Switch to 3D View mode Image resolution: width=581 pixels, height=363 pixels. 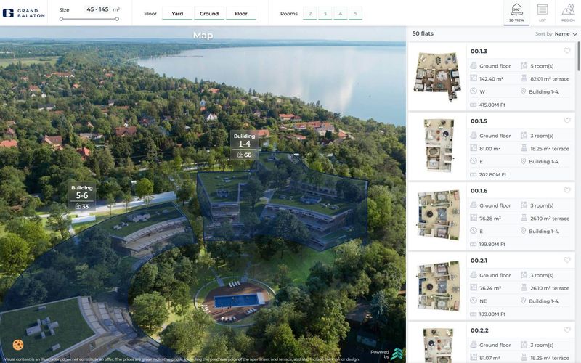click(x=516, y=12)
